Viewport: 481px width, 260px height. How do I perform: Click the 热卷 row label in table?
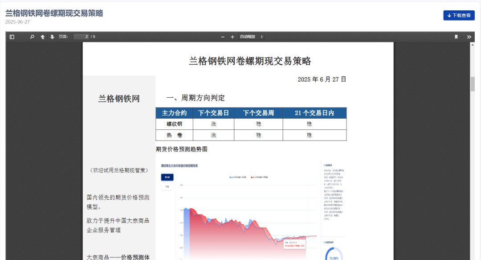(x=174, y=135)
